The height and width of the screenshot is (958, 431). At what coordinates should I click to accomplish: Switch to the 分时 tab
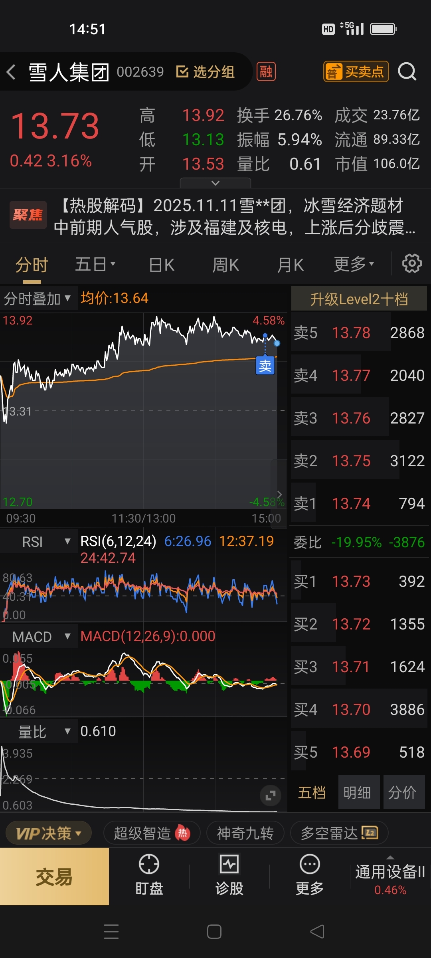pyautogui.click(x=32, y=264)
